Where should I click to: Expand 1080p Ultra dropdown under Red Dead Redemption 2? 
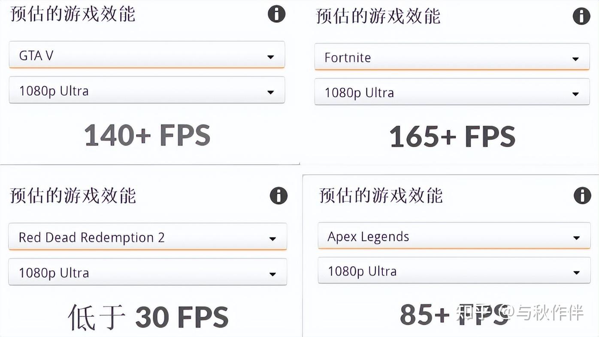pyautogui.click(x=147, y=273)
